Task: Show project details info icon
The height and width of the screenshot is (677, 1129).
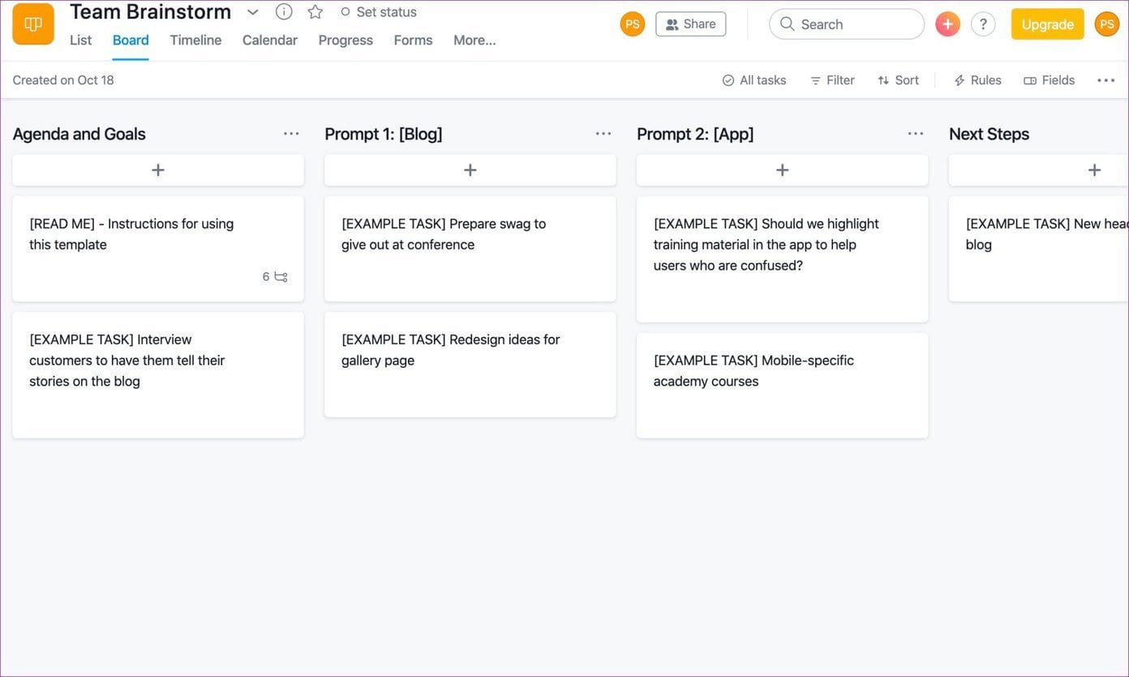Action: [284, 12]
